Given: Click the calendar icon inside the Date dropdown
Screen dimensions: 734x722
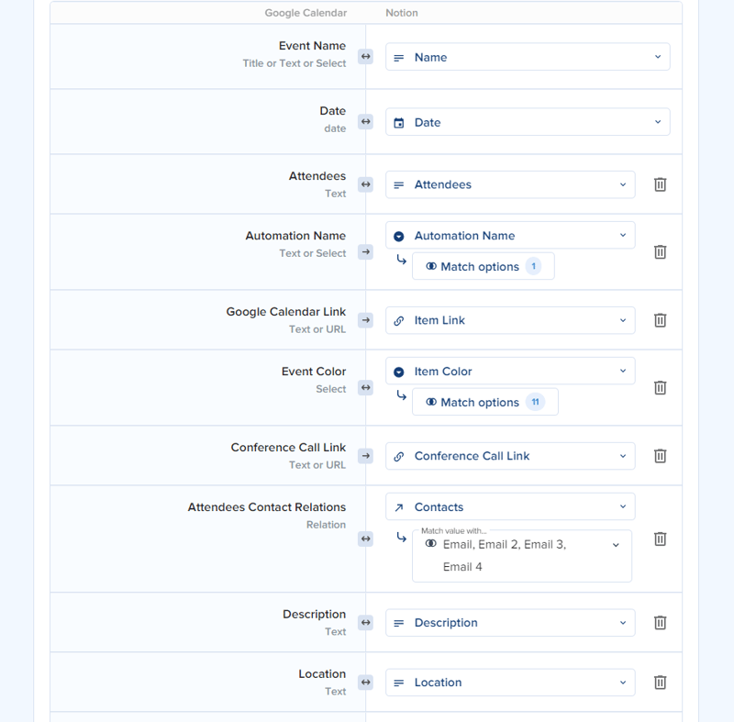Looking at the screenshot, I should click(399, 121).
